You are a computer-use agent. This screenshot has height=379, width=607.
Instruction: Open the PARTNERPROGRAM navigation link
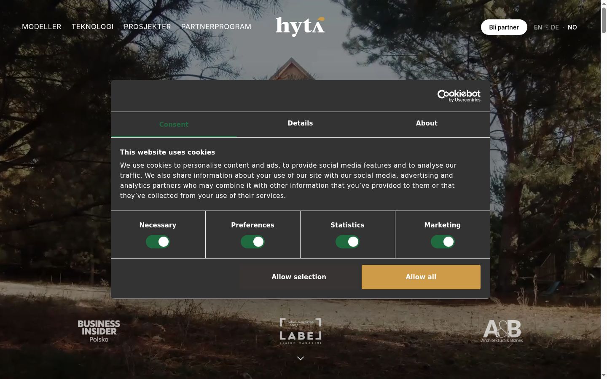[x=216, y=27]
